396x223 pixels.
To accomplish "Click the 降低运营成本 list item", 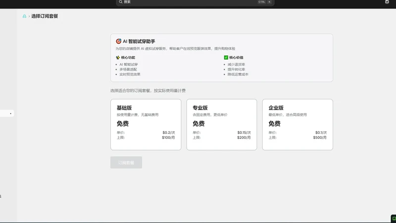I will (238, 74).
